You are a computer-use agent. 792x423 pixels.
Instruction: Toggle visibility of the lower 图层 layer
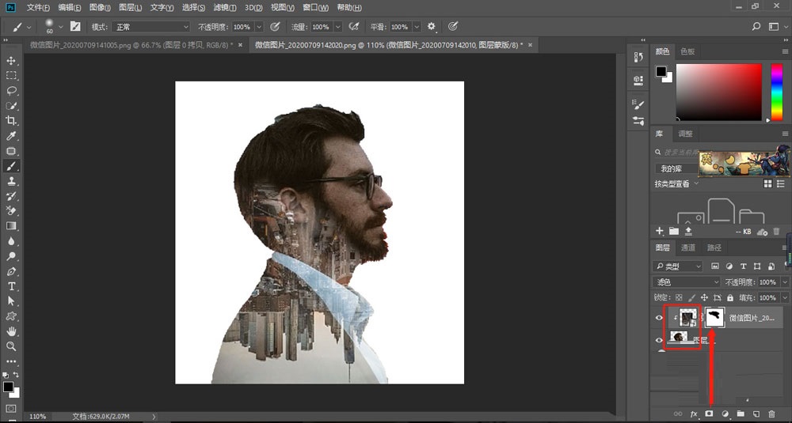[660, 339]
